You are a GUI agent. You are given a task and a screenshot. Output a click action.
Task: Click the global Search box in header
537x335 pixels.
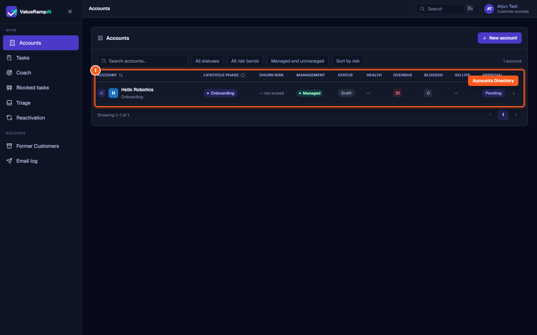click(447, 9)
